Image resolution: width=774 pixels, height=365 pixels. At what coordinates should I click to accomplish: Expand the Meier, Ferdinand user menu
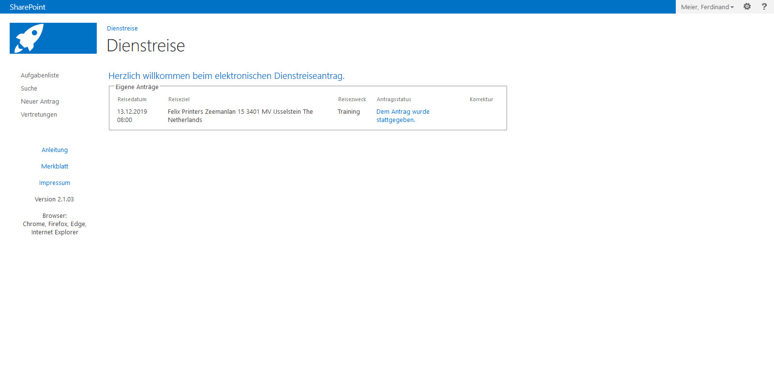[707, 7]
